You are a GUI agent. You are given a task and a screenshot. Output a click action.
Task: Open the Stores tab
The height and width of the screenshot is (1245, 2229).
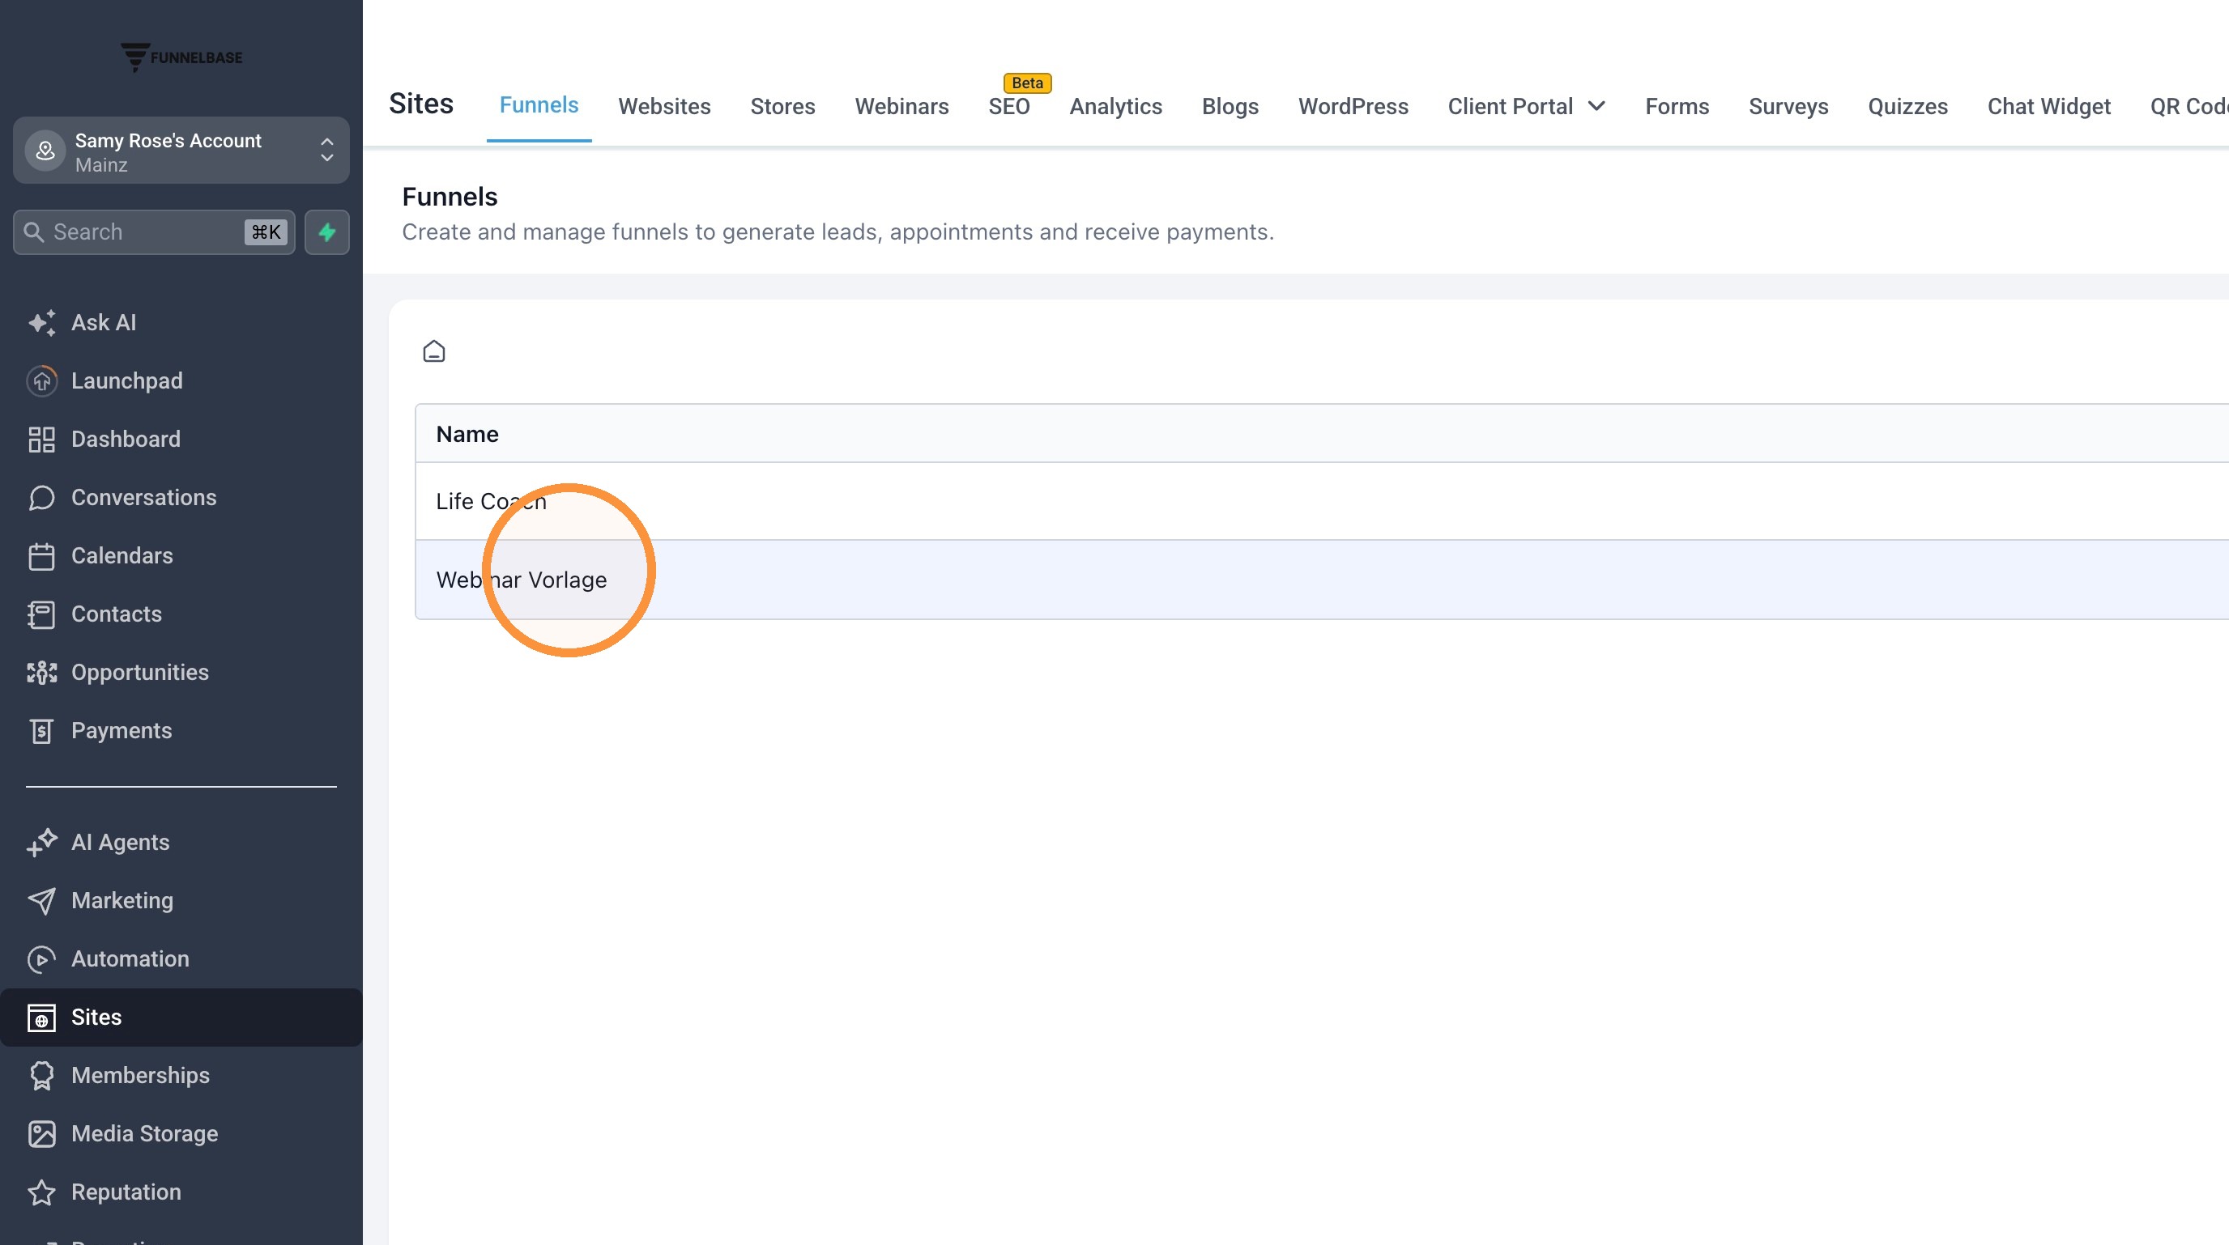pos(782,106)
